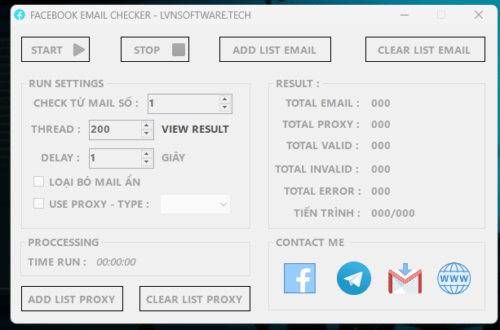Click TOTAL EMAIL value 000
This screenshot has height=330, width=500.
[381, 103]
